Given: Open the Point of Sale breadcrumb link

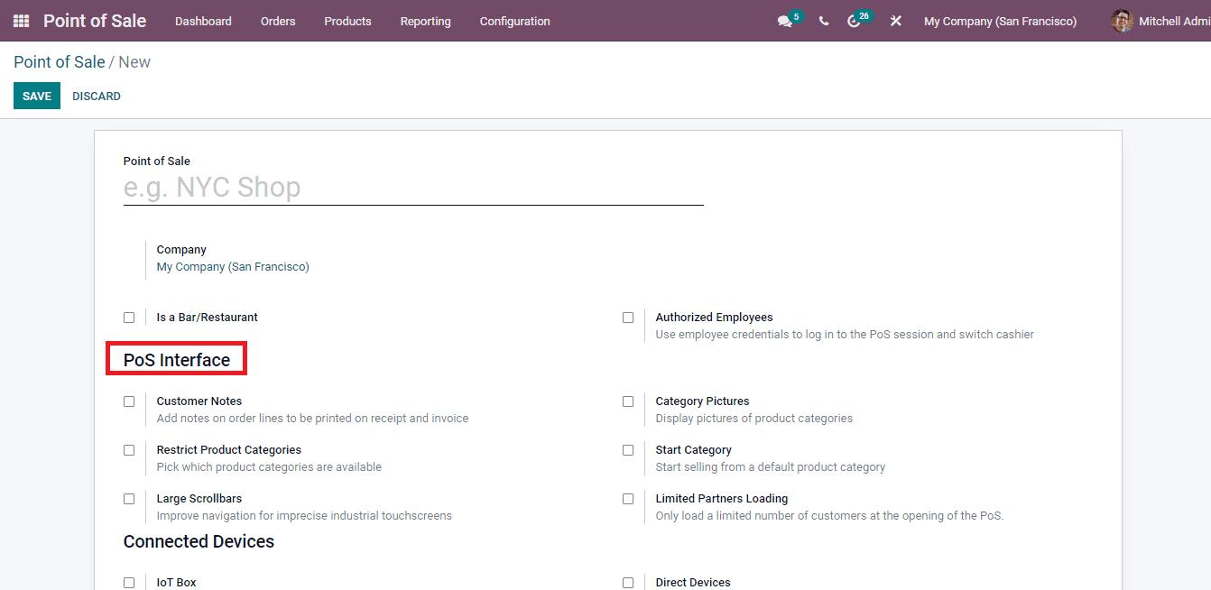Looking at the screenshot, I should point(59,61).
